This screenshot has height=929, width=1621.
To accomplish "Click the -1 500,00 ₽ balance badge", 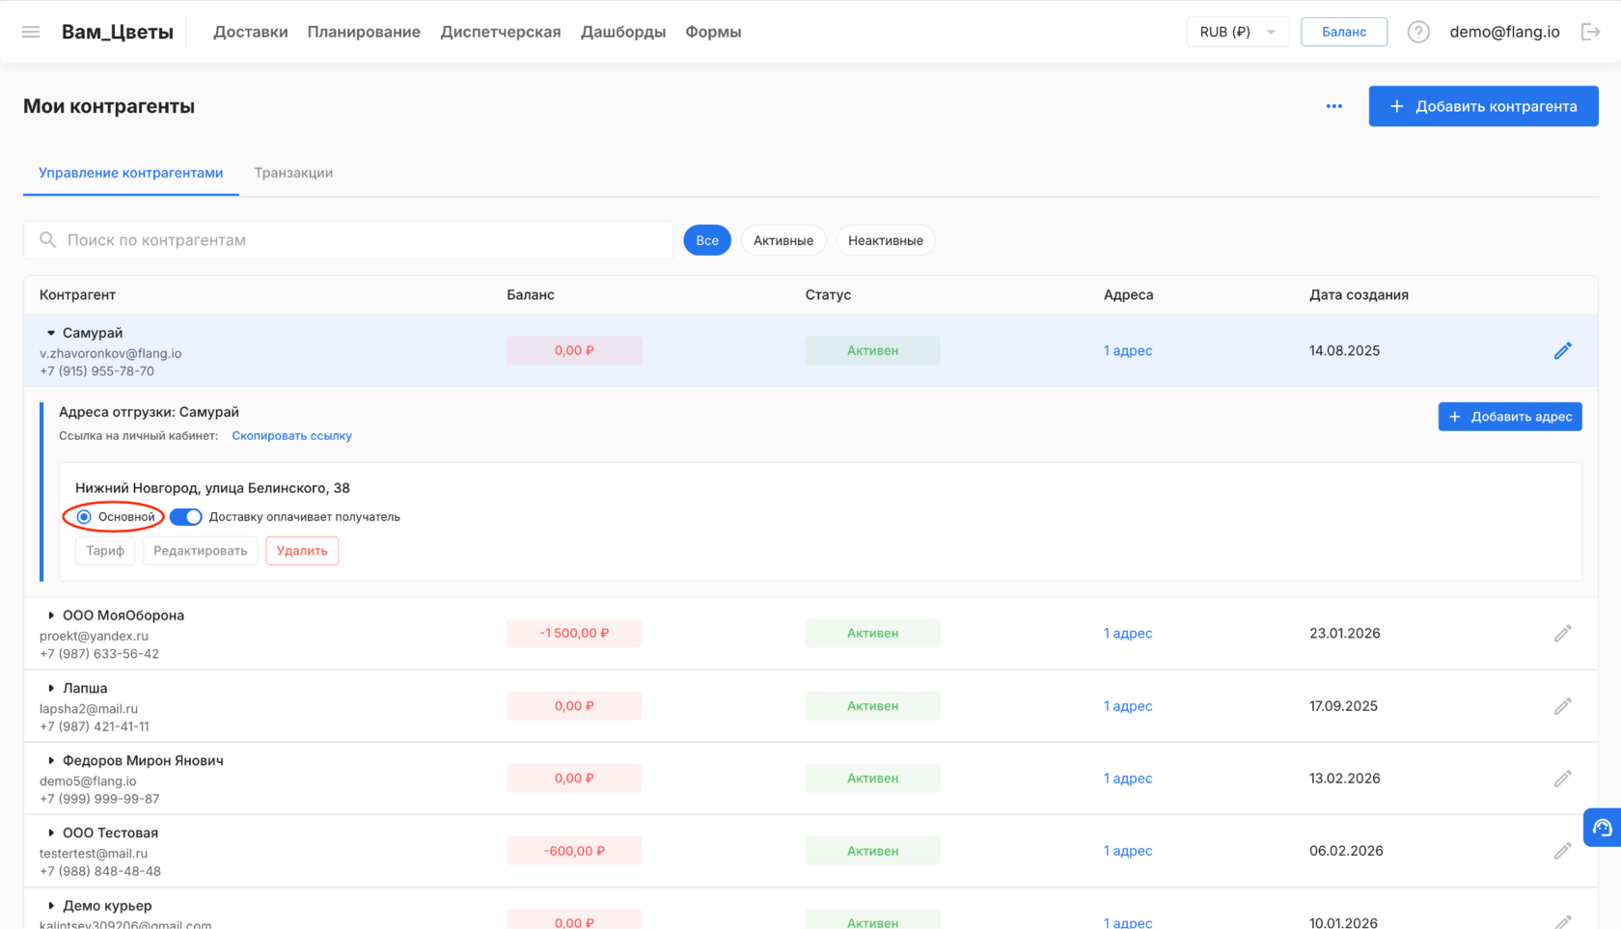I will (x=574, y=634).
